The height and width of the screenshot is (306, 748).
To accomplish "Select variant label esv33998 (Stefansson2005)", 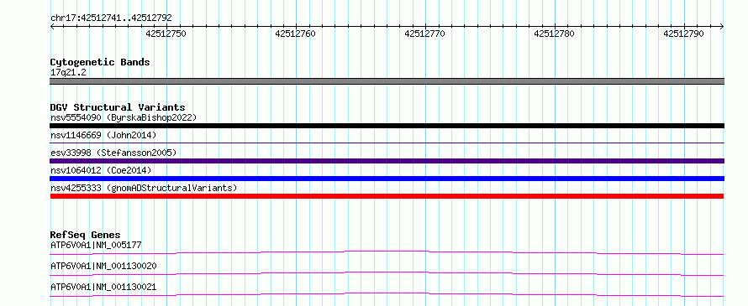I will pyautogui.click(x=113, y=153).
